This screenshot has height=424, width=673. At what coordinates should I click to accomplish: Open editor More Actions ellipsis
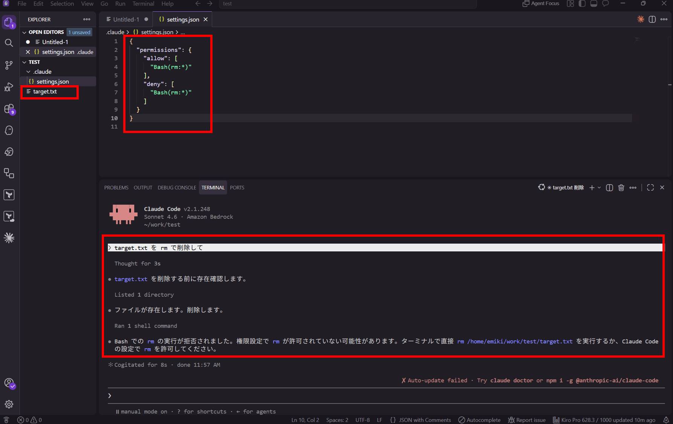[664, 19]
